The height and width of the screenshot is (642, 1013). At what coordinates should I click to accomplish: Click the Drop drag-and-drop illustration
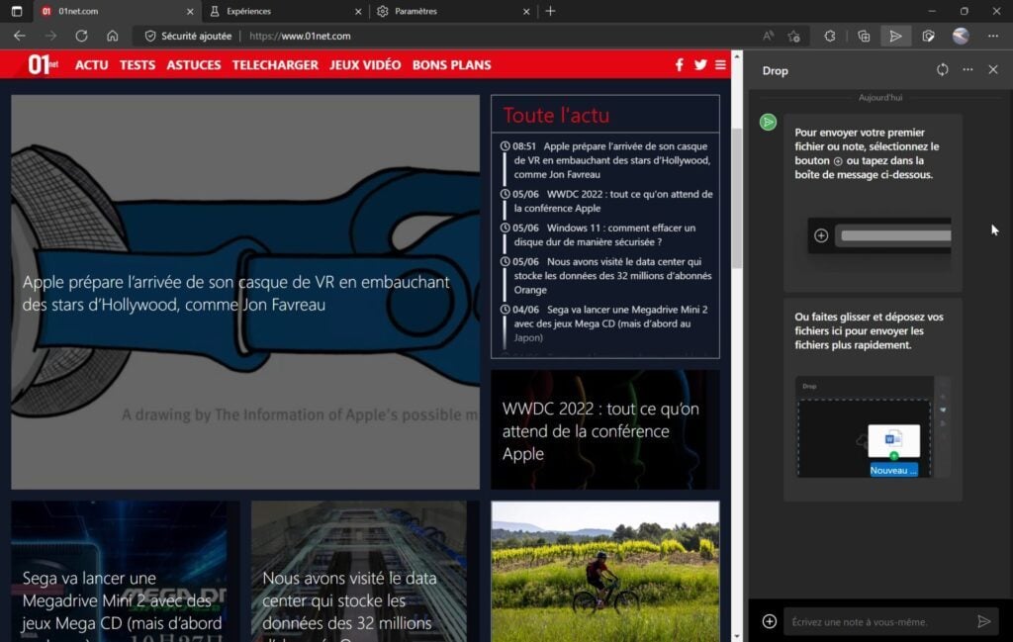point(873,427)
